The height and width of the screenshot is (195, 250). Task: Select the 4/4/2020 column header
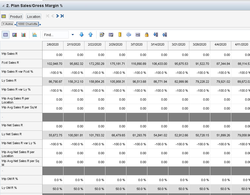pyautogui.click(x=221, y=46)
